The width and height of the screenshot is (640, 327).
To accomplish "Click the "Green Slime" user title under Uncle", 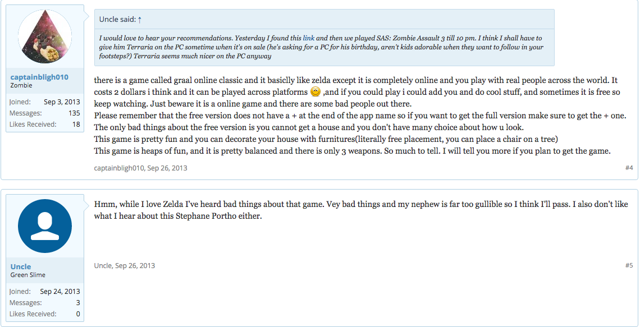I will tap(28, 275).
